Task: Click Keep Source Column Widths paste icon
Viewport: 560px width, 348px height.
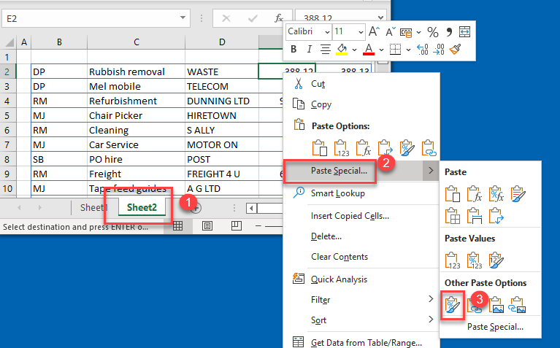Action: point(475,215)
